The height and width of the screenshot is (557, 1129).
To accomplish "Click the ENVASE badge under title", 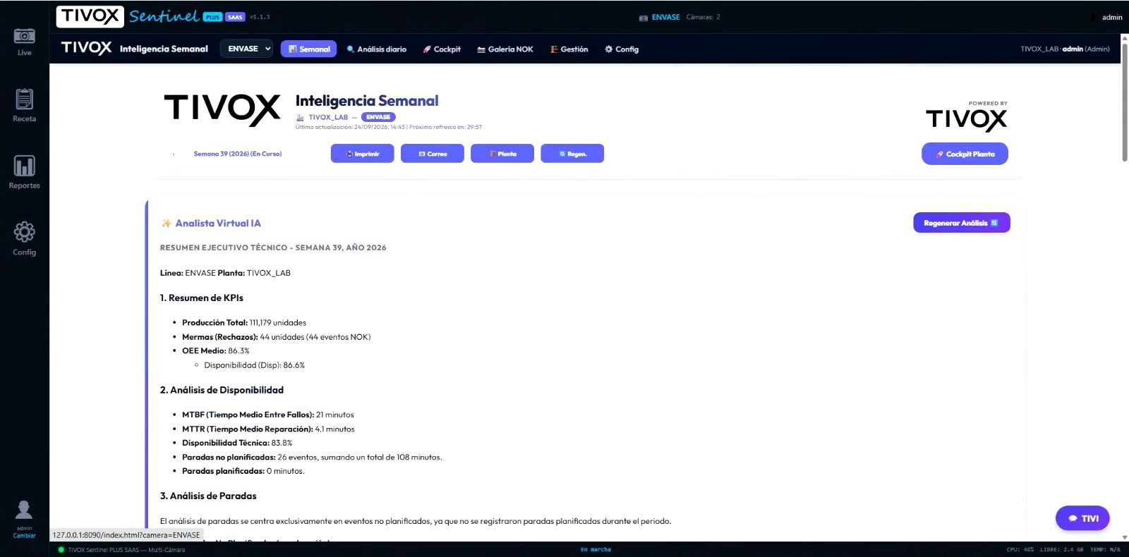I will click(x=378, y=117).
